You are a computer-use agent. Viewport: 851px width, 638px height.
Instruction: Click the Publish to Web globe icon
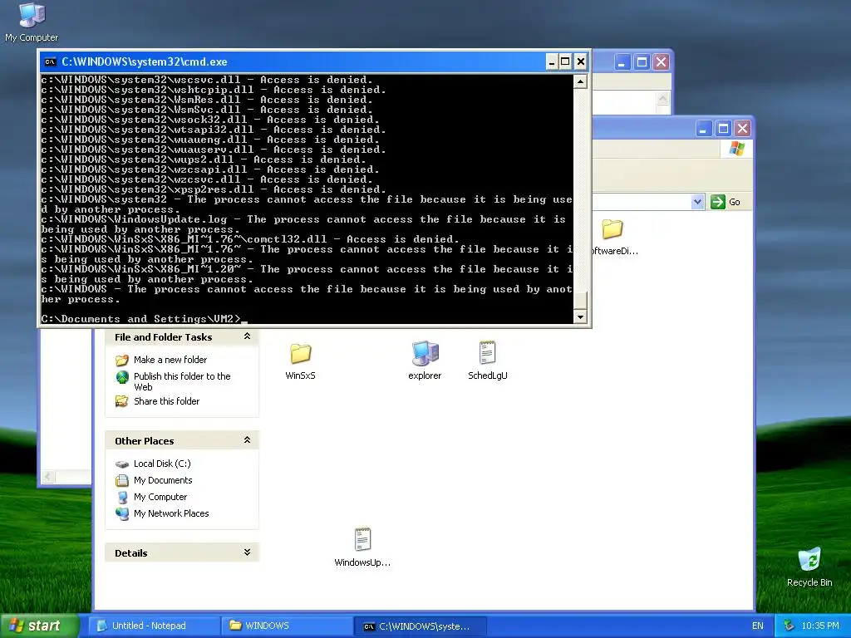(122, 376)
